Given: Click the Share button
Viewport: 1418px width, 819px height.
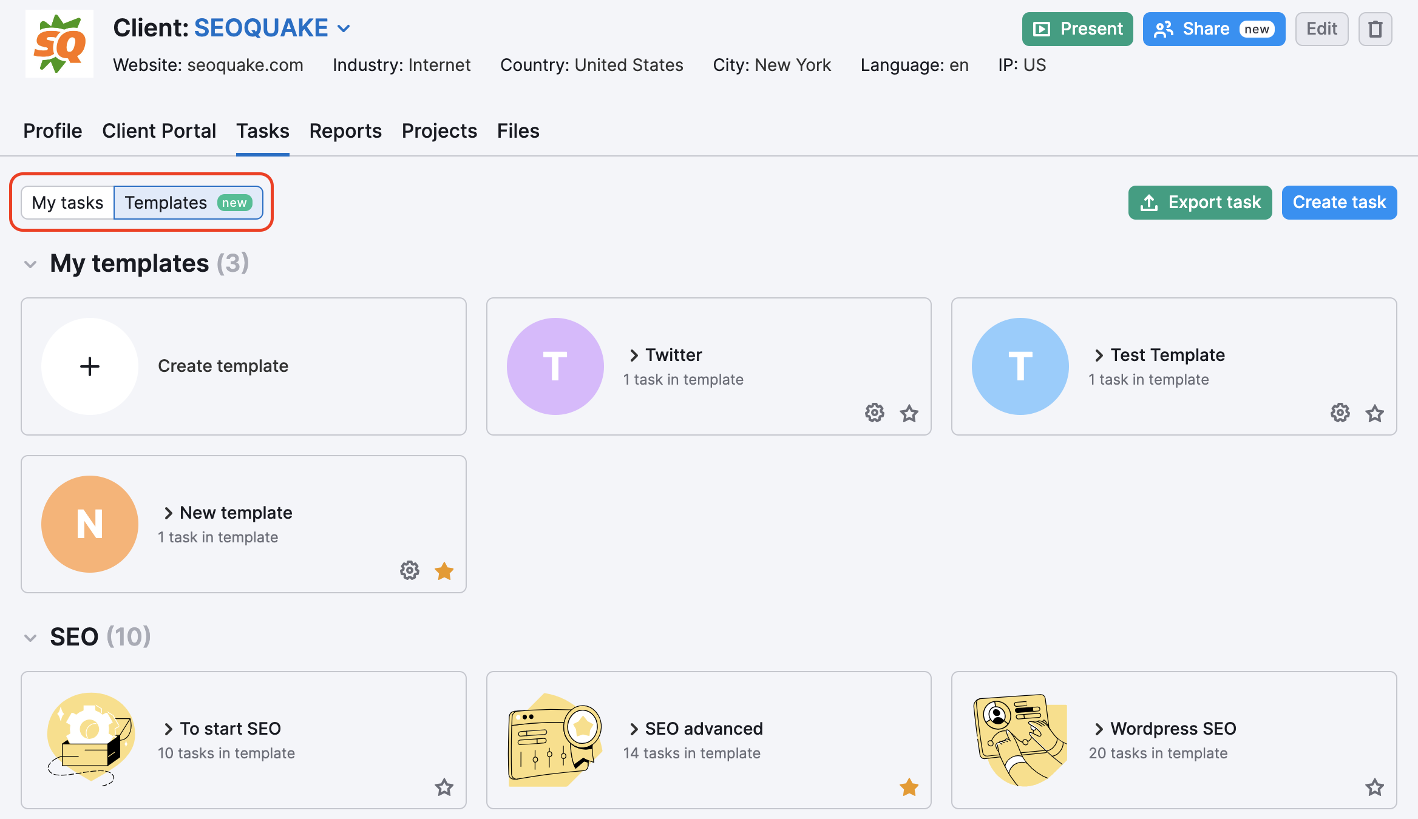Looking at the screenshot, I should [x=1214, y=29].
